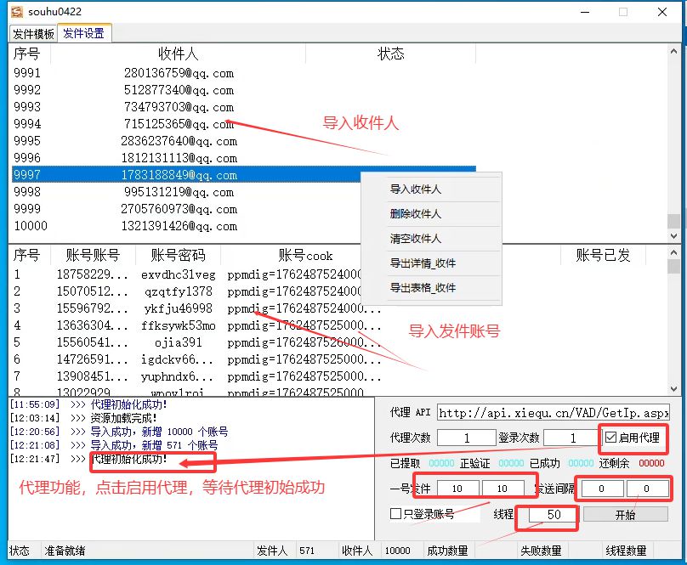Click the 代理 API URL field

point(554,413)
